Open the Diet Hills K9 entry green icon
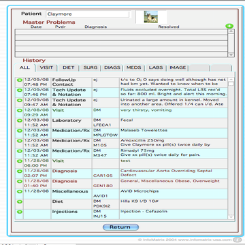245x245 pixels. coord(20,201)
